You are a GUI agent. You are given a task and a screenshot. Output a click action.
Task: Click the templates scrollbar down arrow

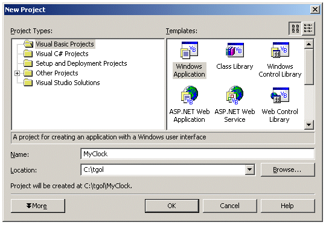(309, 125)
